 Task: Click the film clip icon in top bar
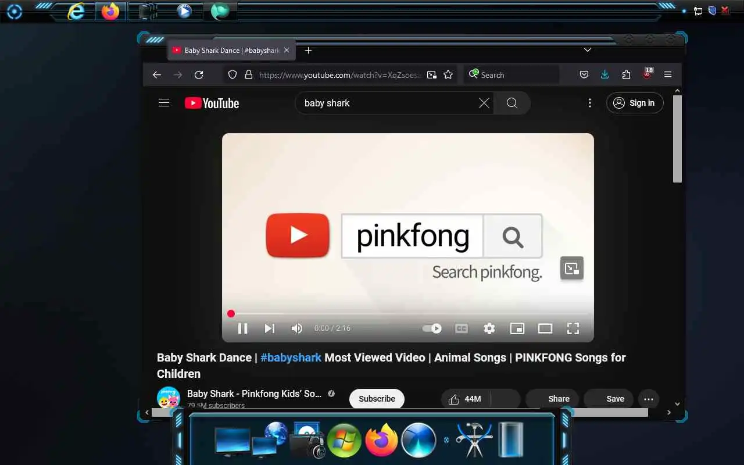[147, 11]
